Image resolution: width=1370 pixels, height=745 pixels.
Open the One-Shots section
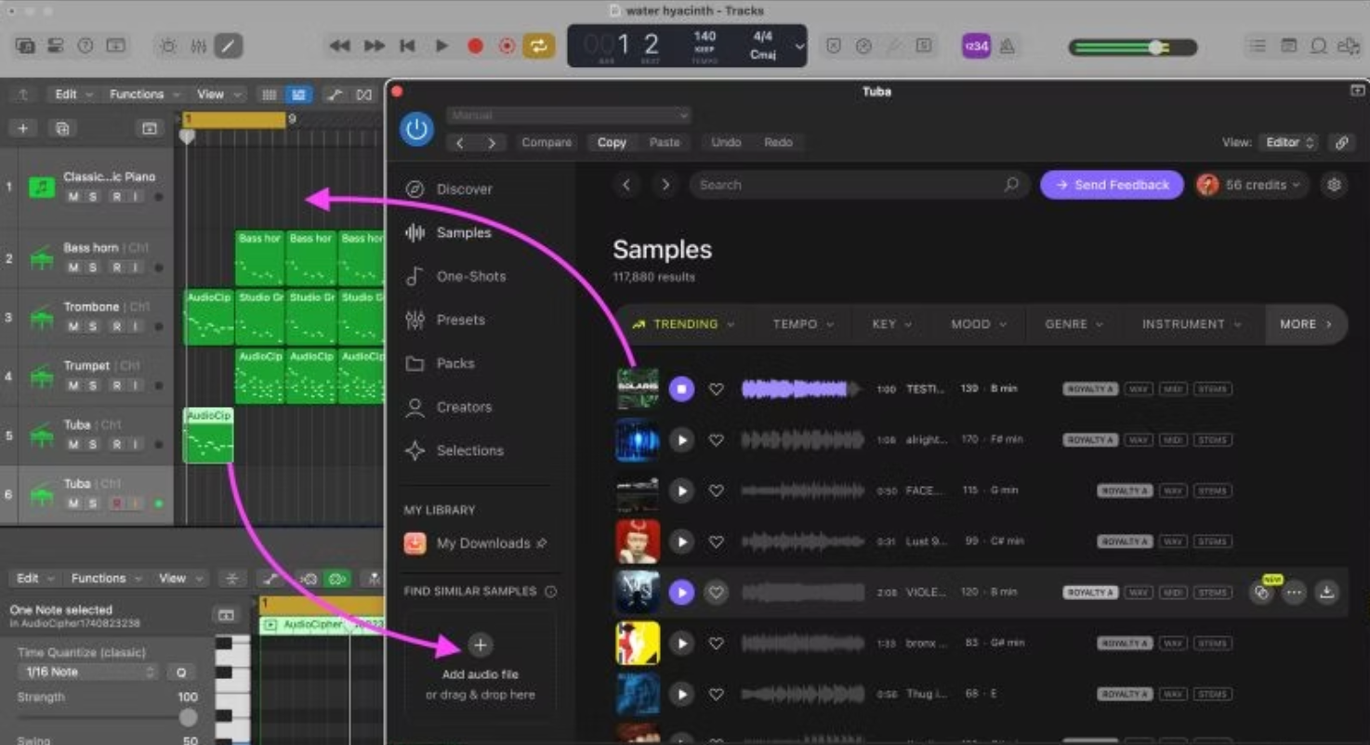pos(470,276)
